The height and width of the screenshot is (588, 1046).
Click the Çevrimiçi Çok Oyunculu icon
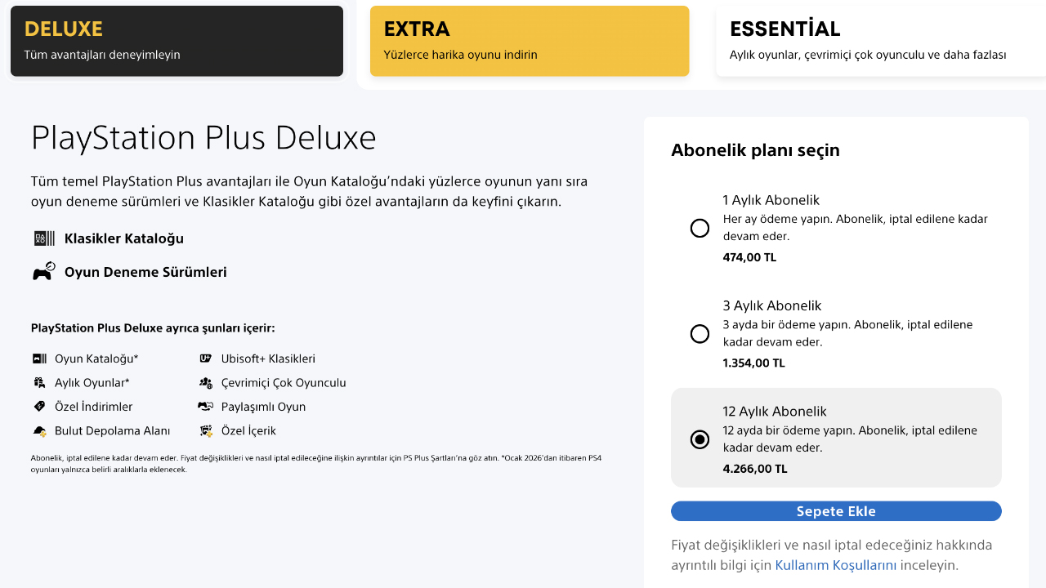click(206, 382)
